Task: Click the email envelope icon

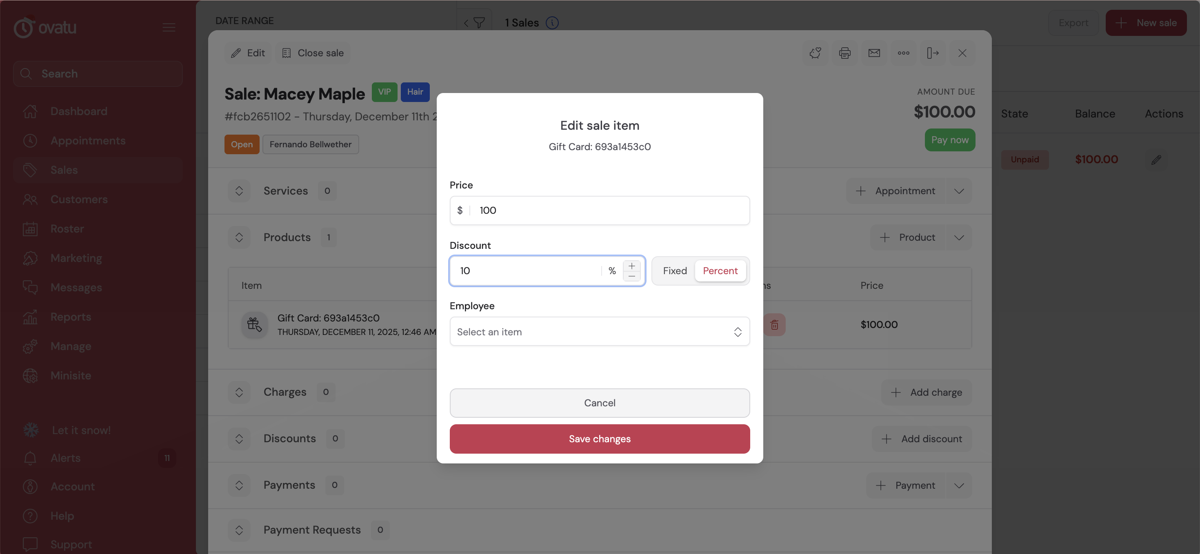Action: point(874,53)
